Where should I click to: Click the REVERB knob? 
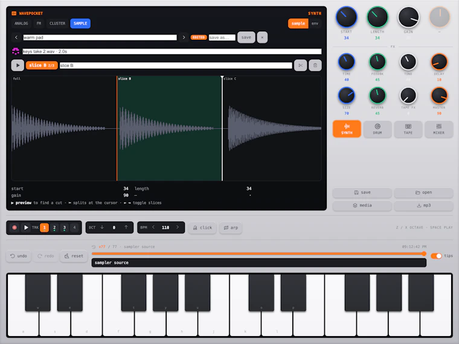click(x=377, y=95)
